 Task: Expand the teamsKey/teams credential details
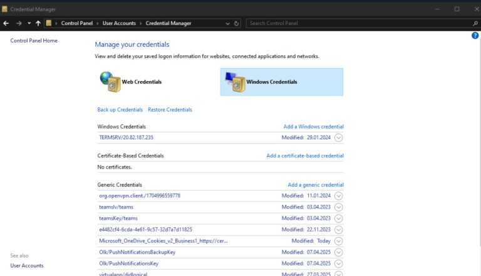click(x=338, y=219)
